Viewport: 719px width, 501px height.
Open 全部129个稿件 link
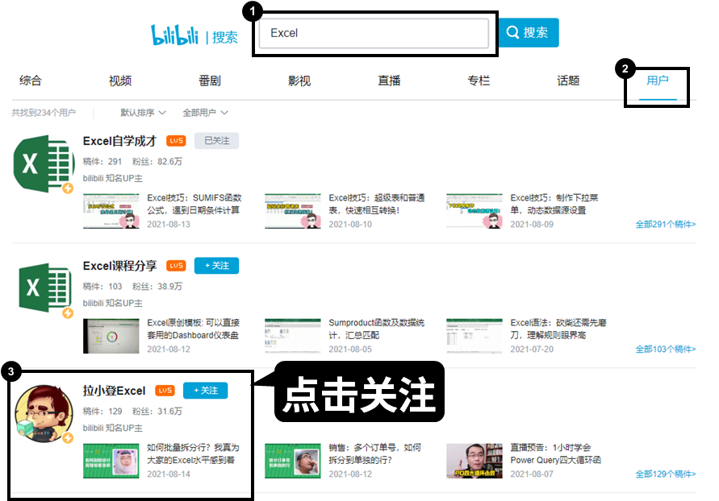tap(666, 474)
